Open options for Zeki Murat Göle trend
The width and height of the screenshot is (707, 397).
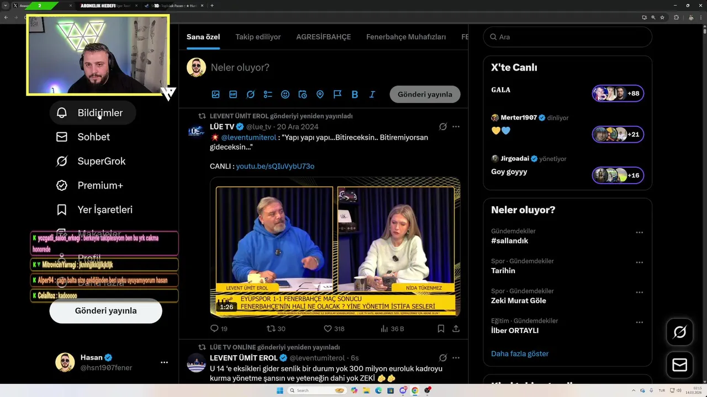pos(639,292)
